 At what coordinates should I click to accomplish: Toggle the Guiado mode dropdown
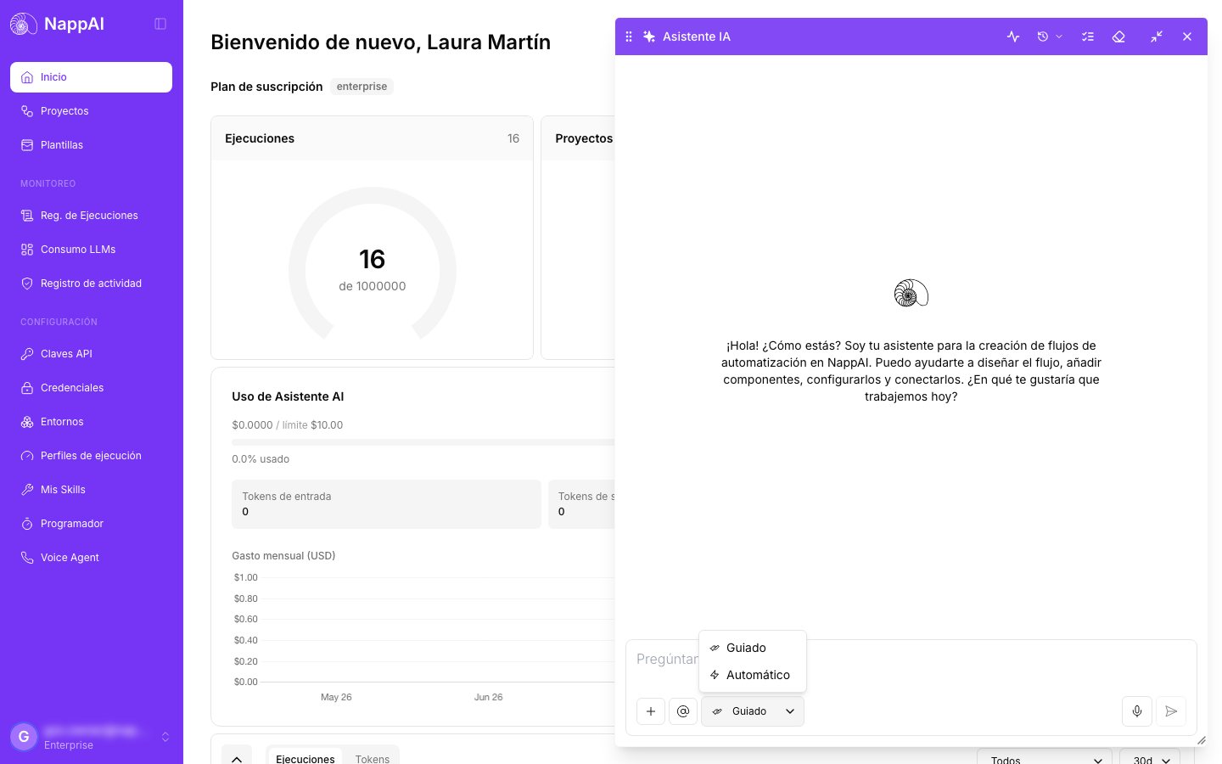tap(753, 711)
